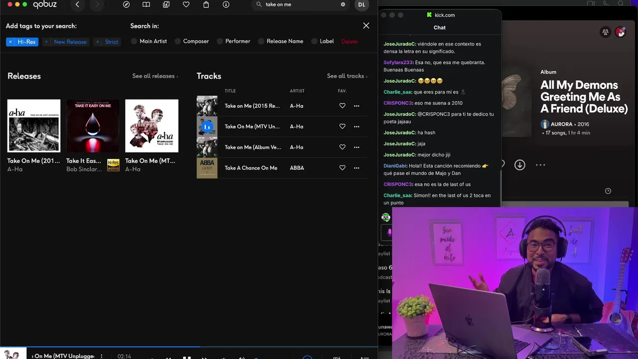Open more options for Take on Me (Album Ve...
Image resolution: width=638 pixels, height=359 pixels.
click(x=356, y=147)
